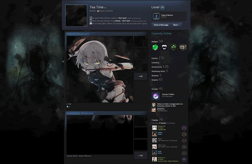Click the Artwork Showcase header
This screenshot has height=164, width=252.
pos(78,34)
